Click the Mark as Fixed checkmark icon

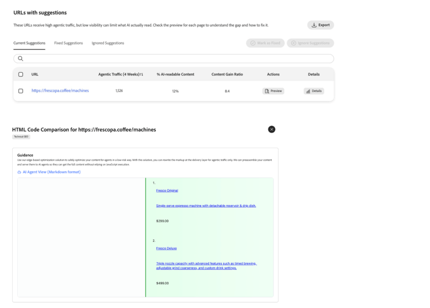(253, 43)
